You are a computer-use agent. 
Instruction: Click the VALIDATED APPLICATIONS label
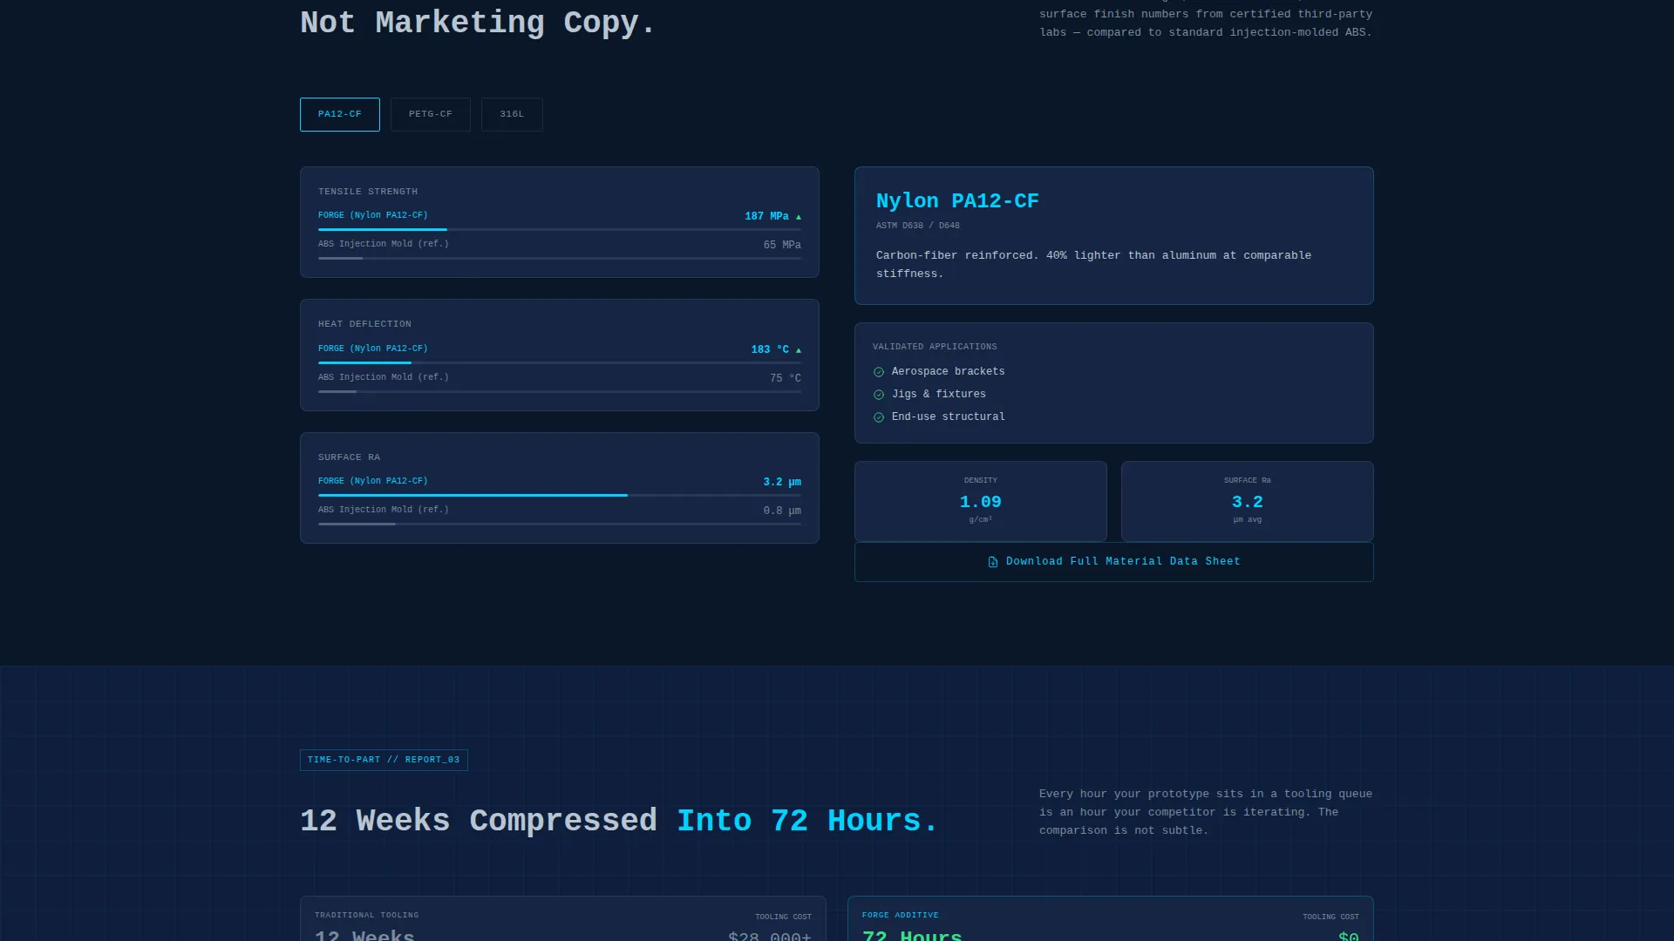[935, 347]
